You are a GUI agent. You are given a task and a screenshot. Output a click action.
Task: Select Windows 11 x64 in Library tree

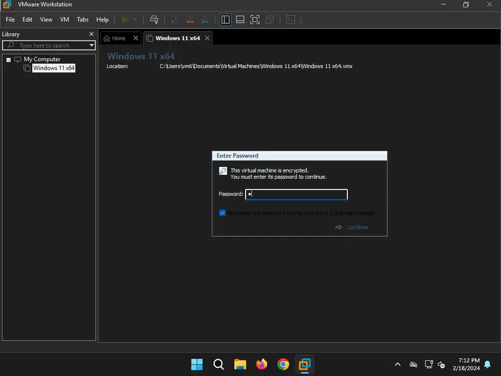tap(54, 68)
